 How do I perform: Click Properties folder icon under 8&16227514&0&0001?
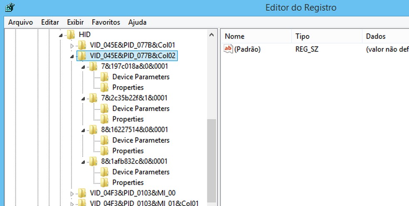[x=105, y=151]
